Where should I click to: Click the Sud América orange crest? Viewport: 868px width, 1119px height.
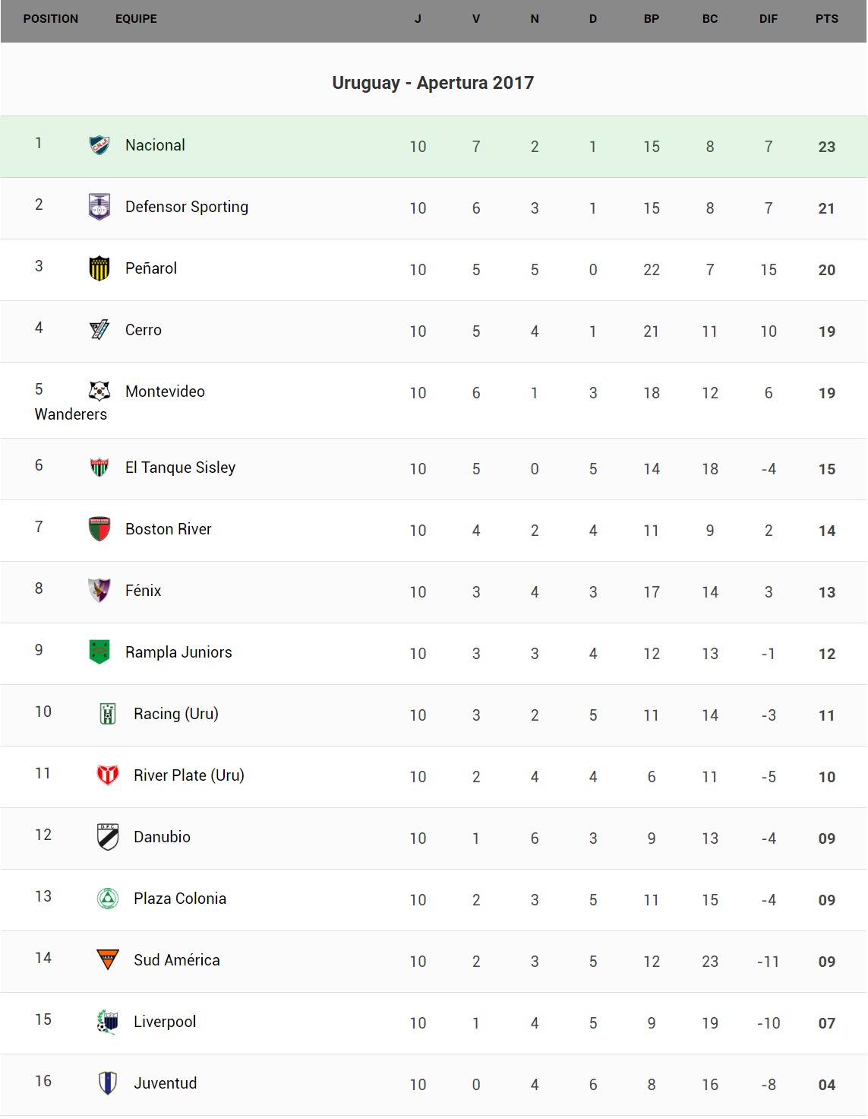click(108, 959)
